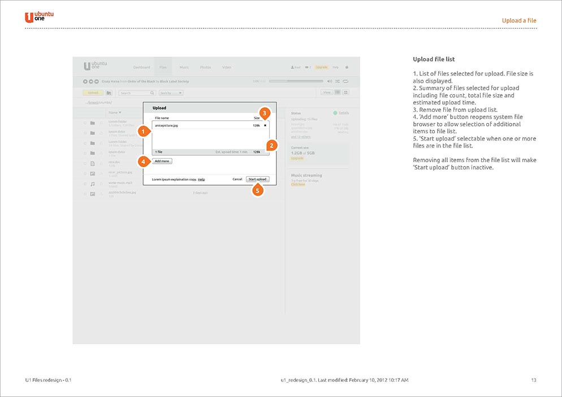Click the share icon on the some-music.mp3 row
562x397 pixels.
pyautogui.click(x=101, y=184)
